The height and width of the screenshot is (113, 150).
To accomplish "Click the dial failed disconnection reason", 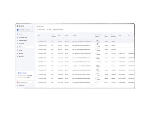I will pyautogui.click(x=99, y=62).
